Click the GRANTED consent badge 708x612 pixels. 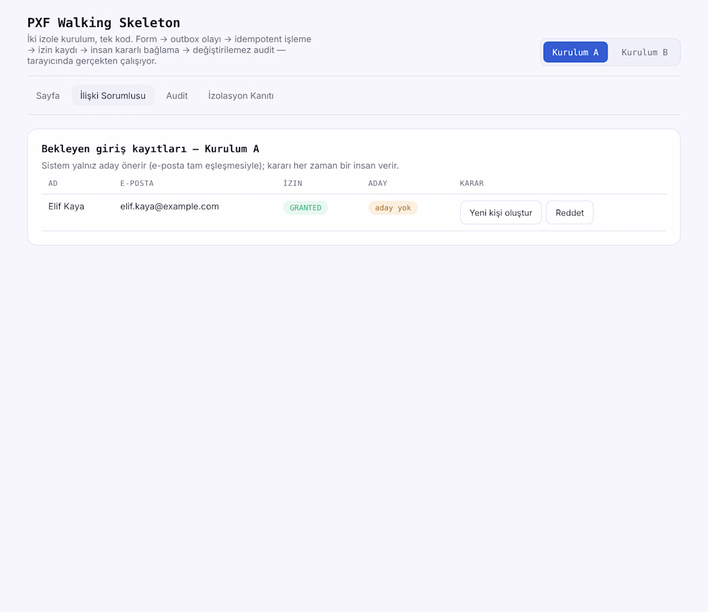tap(306, 208)
